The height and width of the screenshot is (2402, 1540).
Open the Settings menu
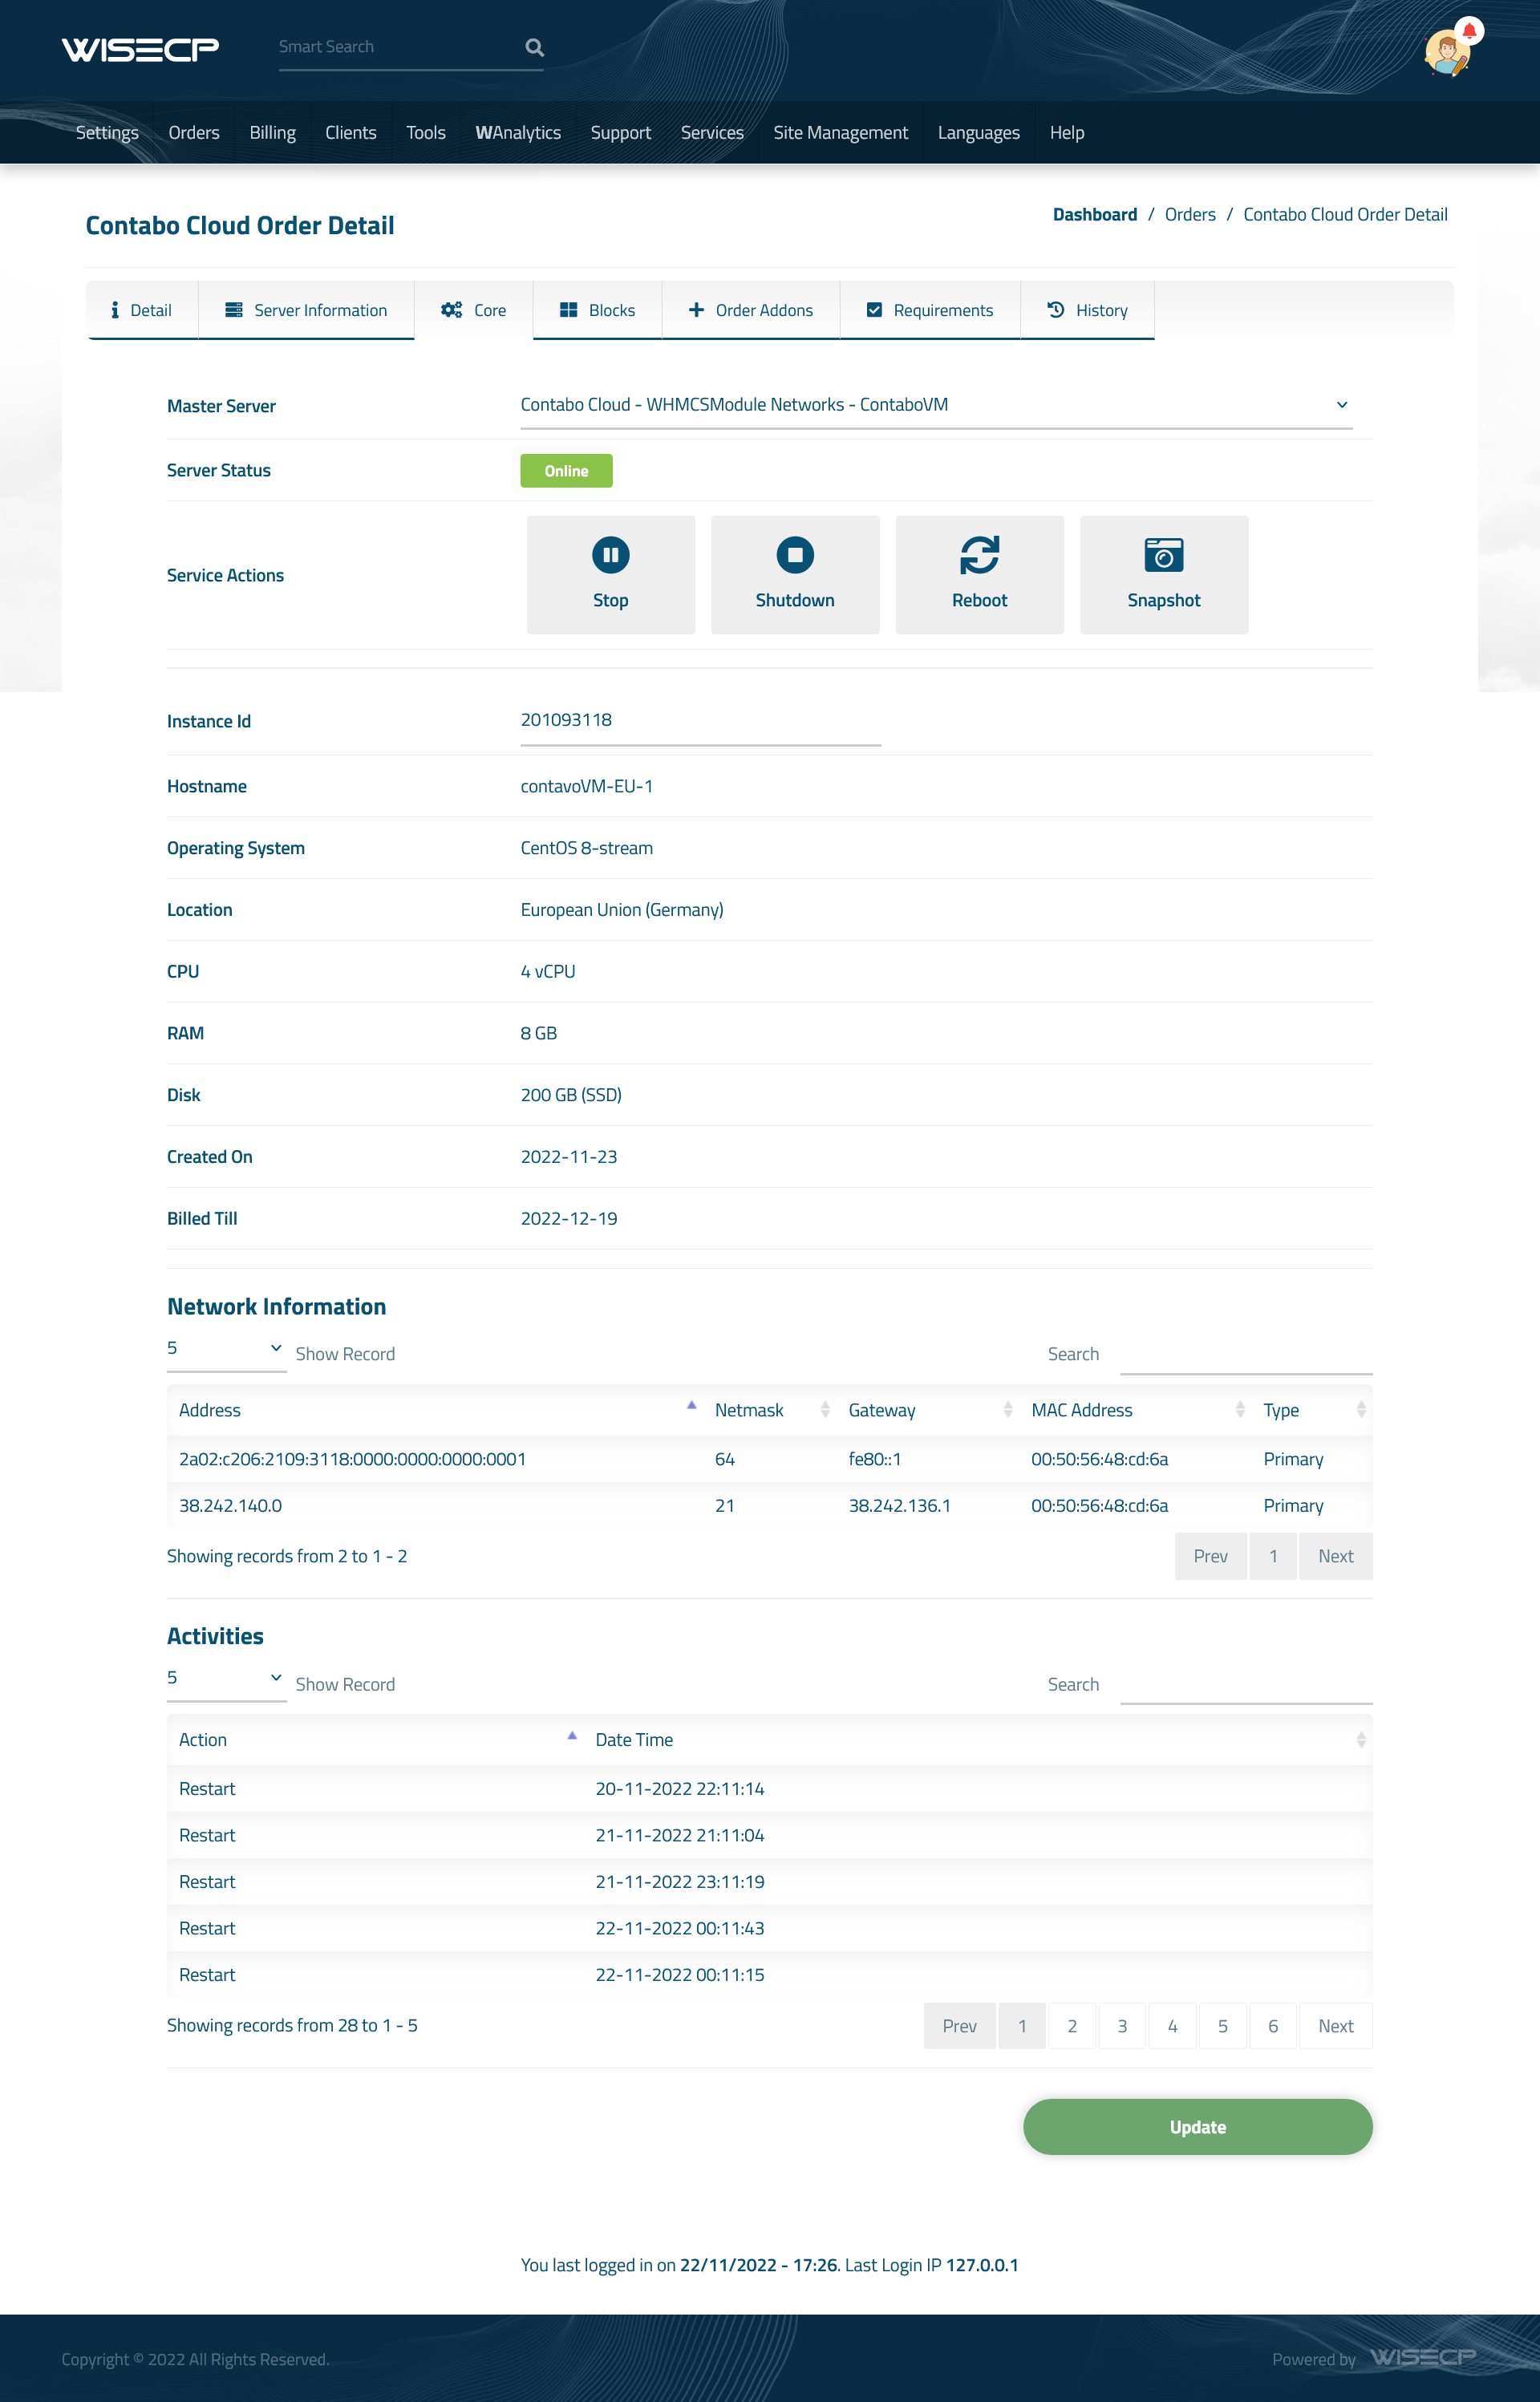point(107,132)
